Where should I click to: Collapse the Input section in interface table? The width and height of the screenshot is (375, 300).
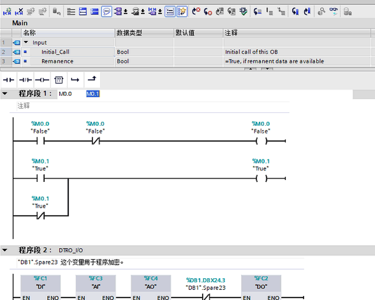(x=26, y=43)
